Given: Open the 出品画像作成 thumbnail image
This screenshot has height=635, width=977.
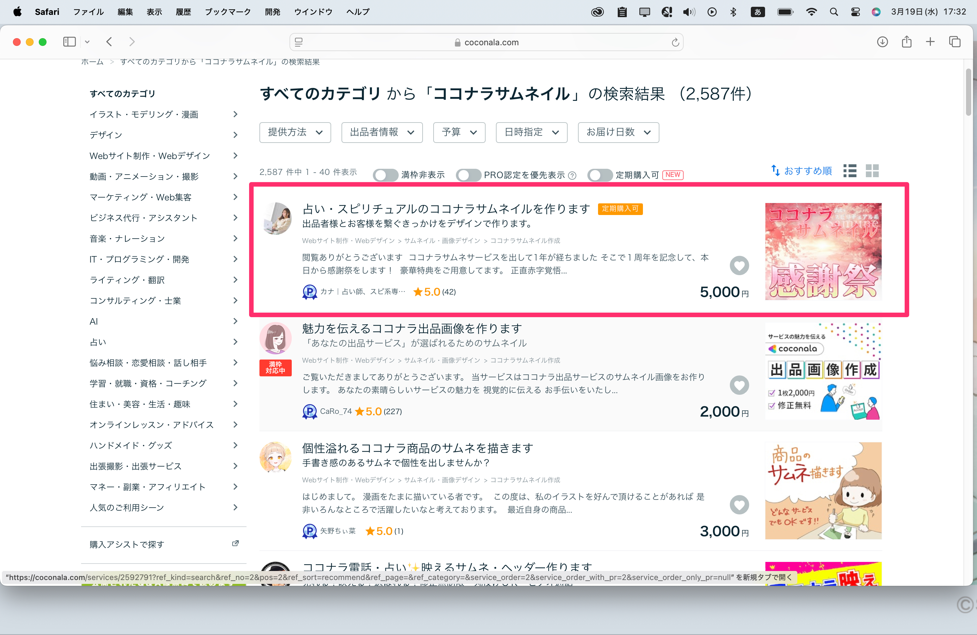Looking at the screenshot, I should tap(824, 371).
